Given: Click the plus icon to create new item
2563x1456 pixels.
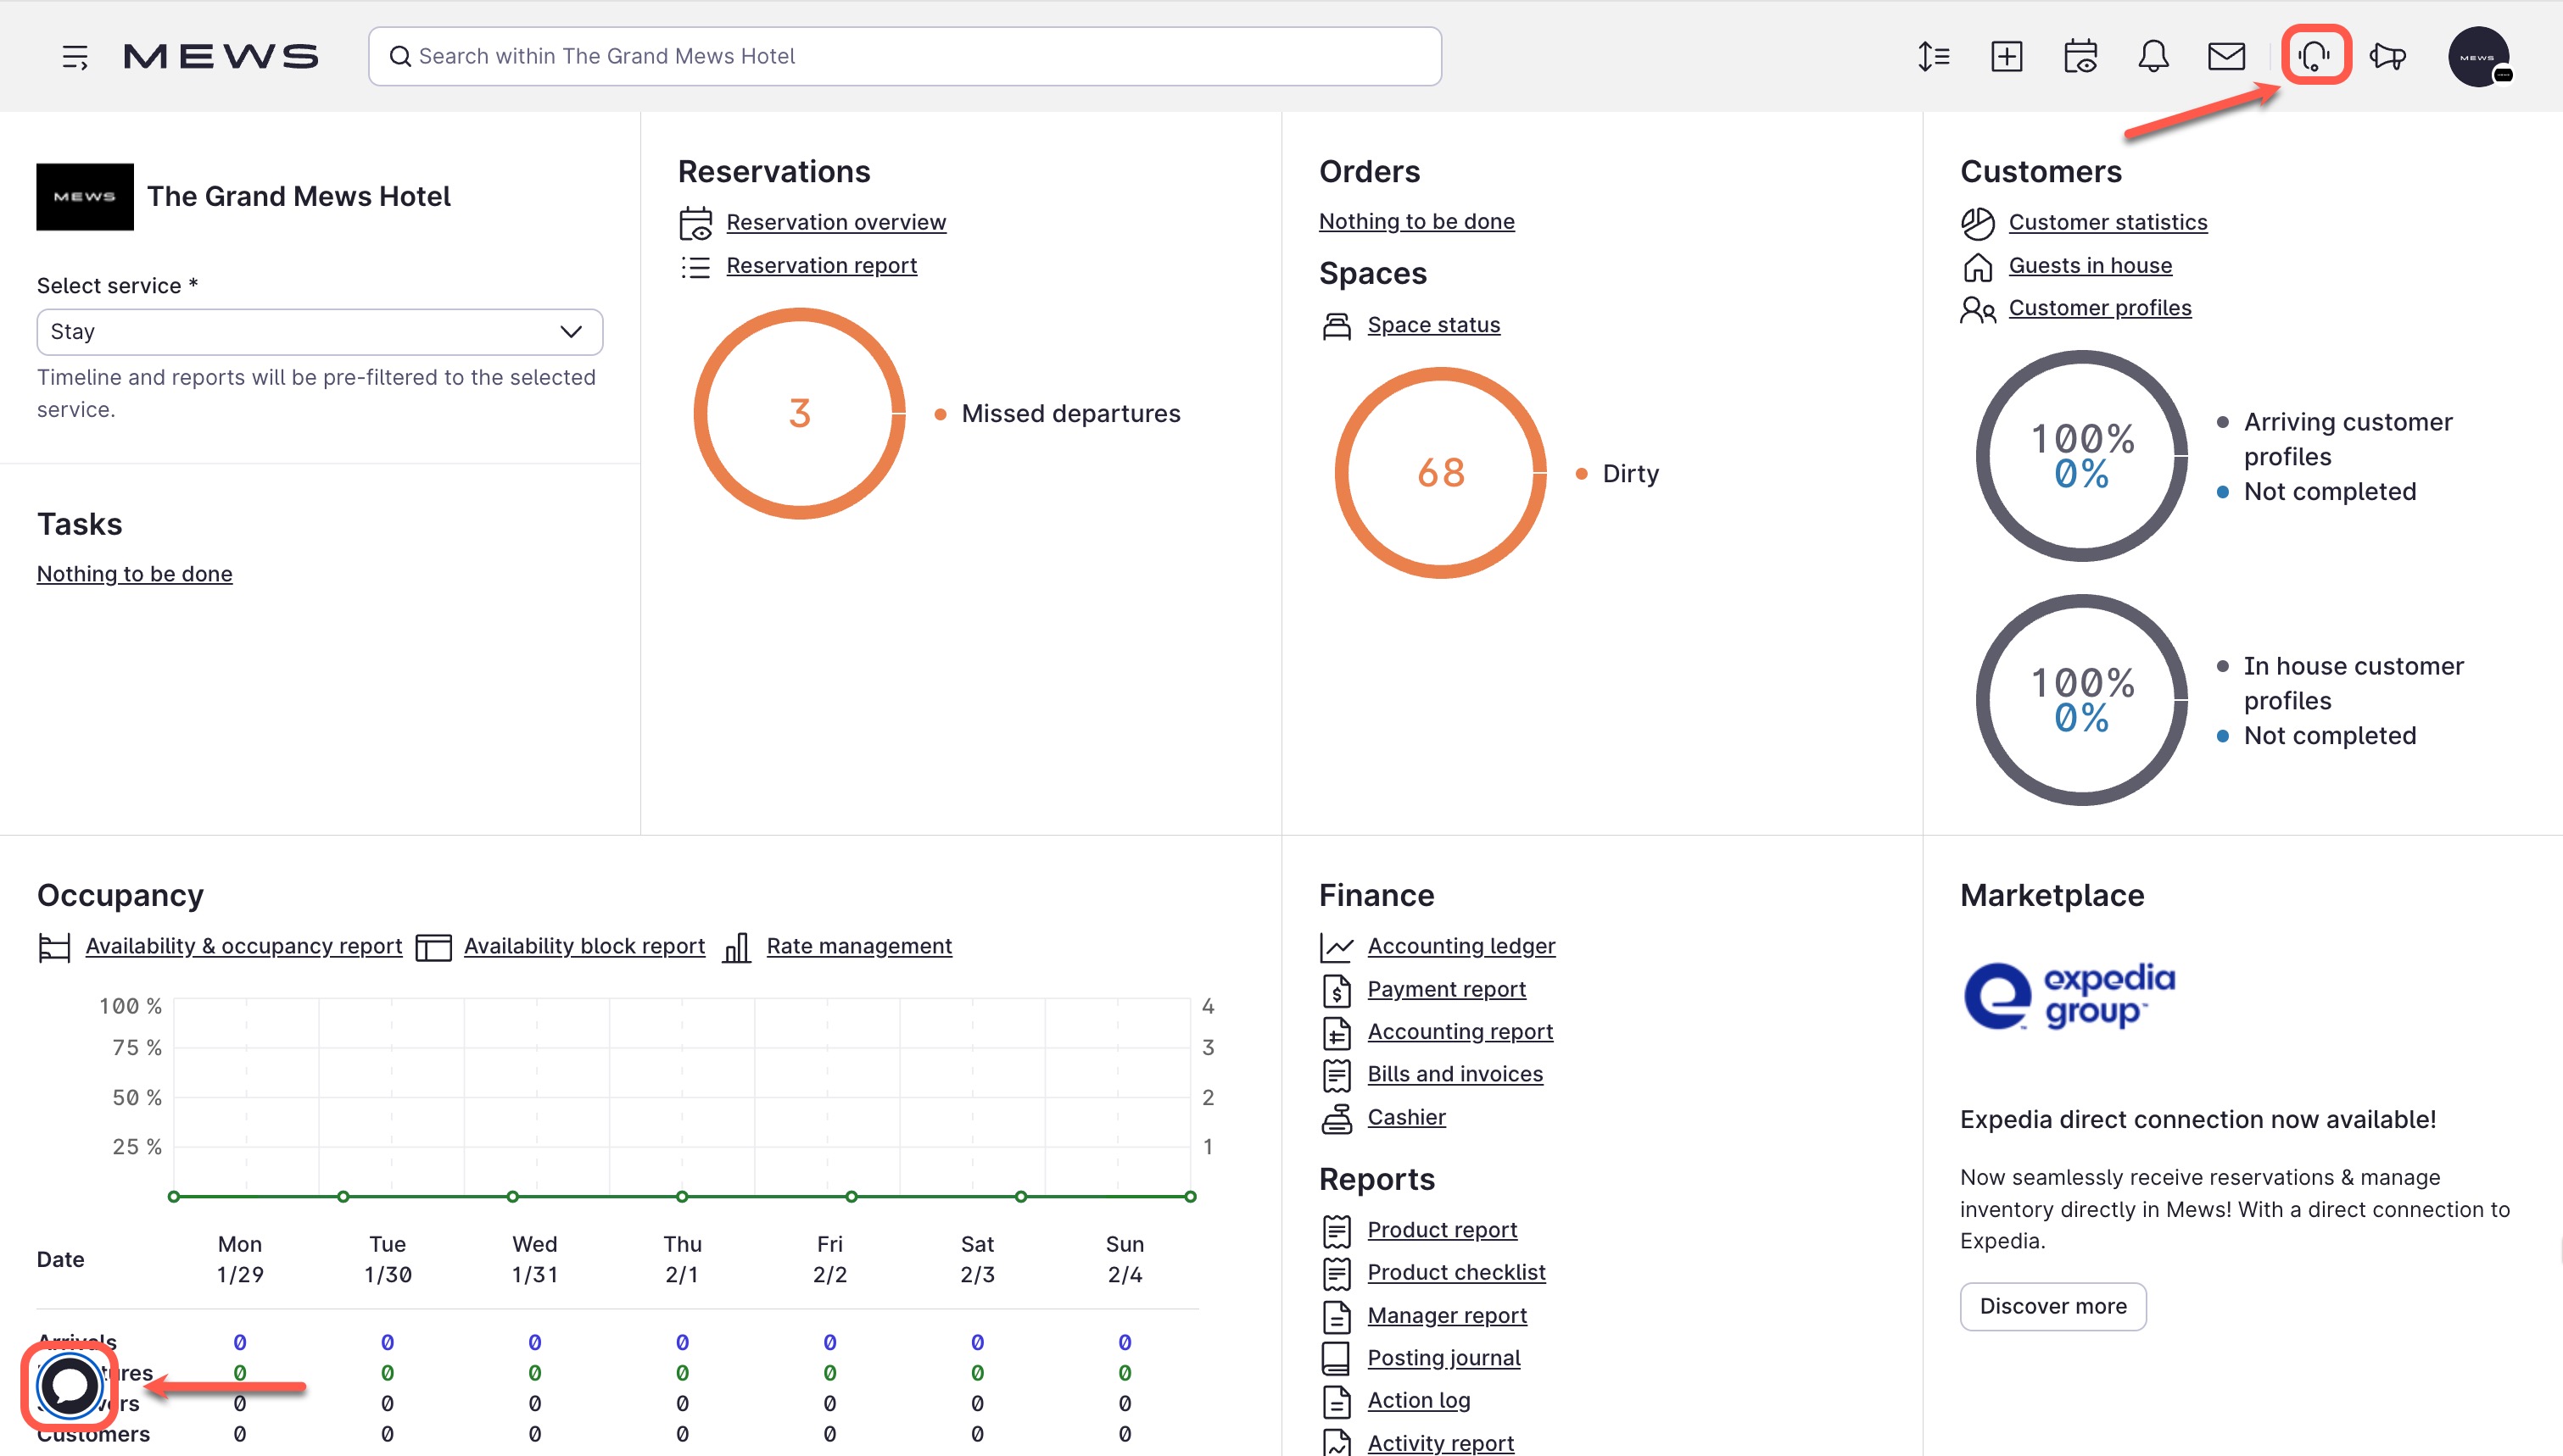Looking at the screenshot, I should [2007, 56].
